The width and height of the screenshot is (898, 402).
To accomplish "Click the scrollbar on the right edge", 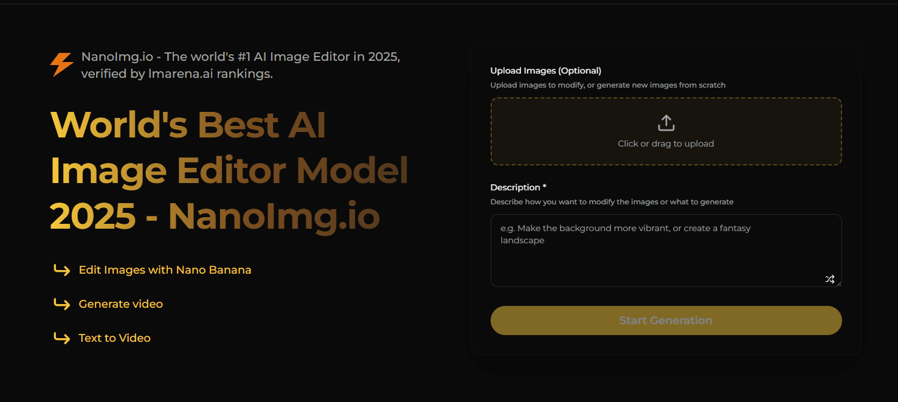I will click(894, 201).
